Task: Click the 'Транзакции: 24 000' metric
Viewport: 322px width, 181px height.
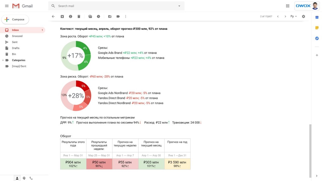Action: tap(187, 123)
